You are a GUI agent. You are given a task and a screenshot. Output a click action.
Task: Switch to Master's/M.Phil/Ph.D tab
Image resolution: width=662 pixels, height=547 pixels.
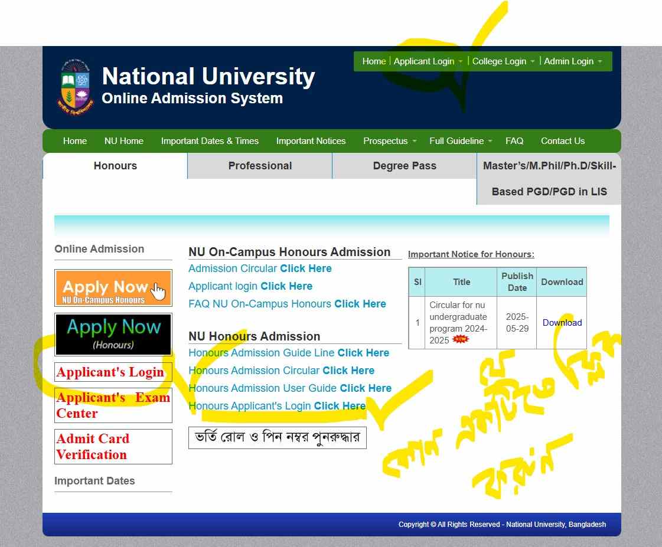549,179
